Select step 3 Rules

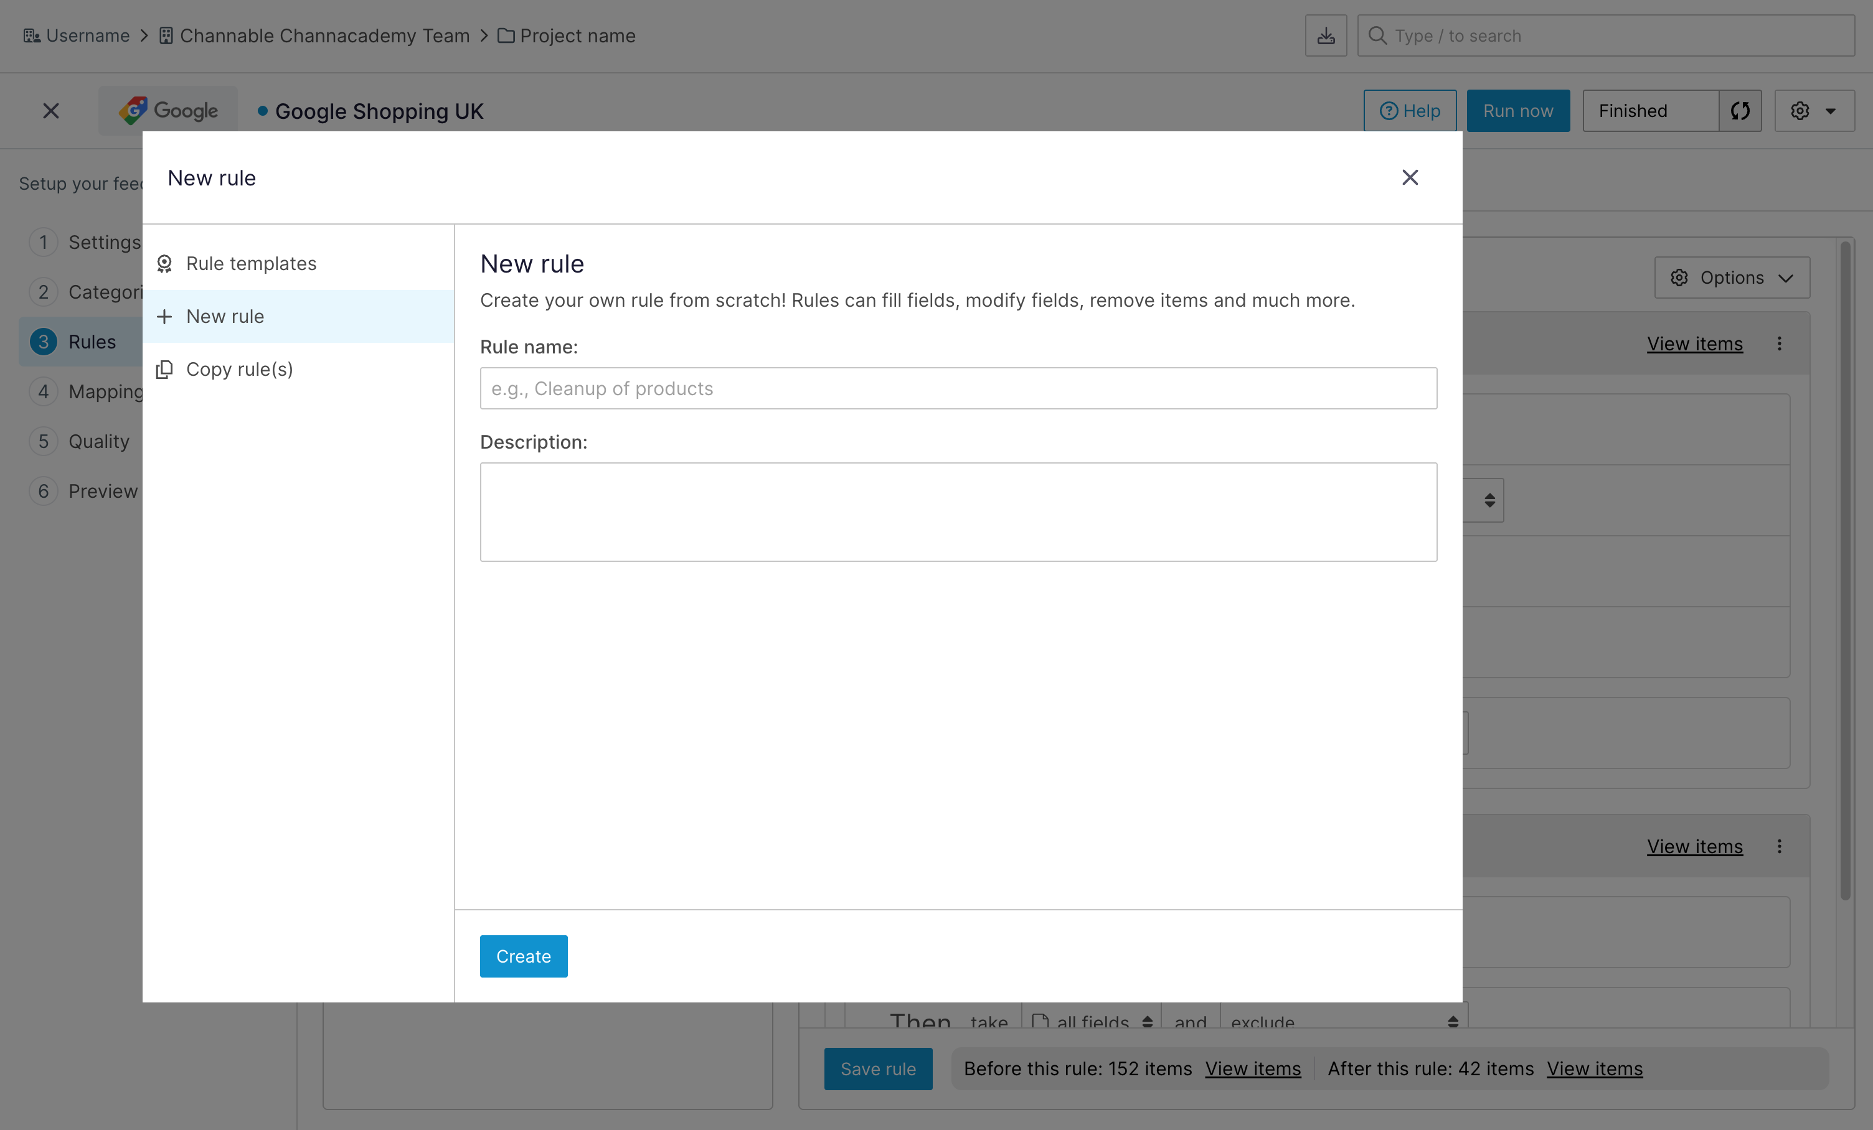[80, 342]
